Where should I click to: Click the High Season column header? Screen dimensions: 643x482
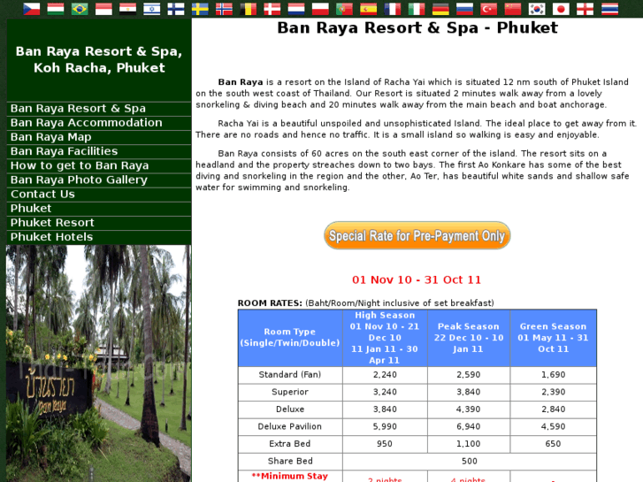pyautogui.click(x=385, y=338)
